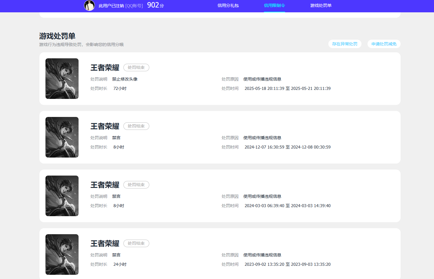Switch to the 信用分礼包 tab
This screenshot has height=279, width=434.
pos(228,5)
